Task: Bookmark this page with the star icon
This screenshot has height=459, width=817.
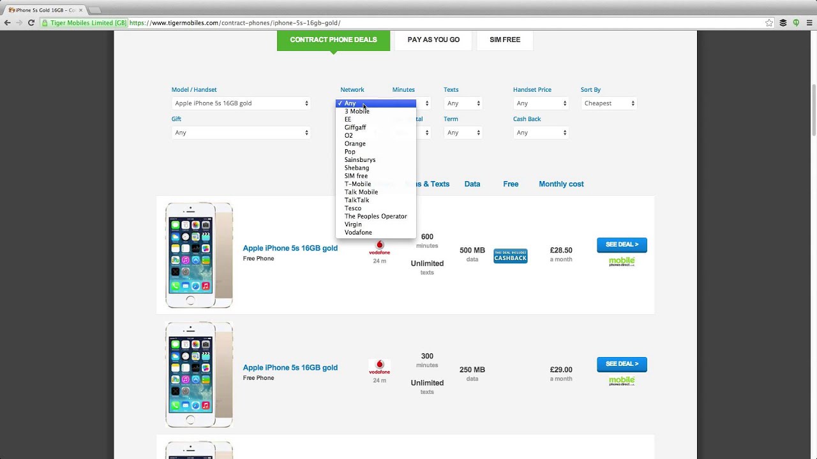Action: click(x=769, y=22)
